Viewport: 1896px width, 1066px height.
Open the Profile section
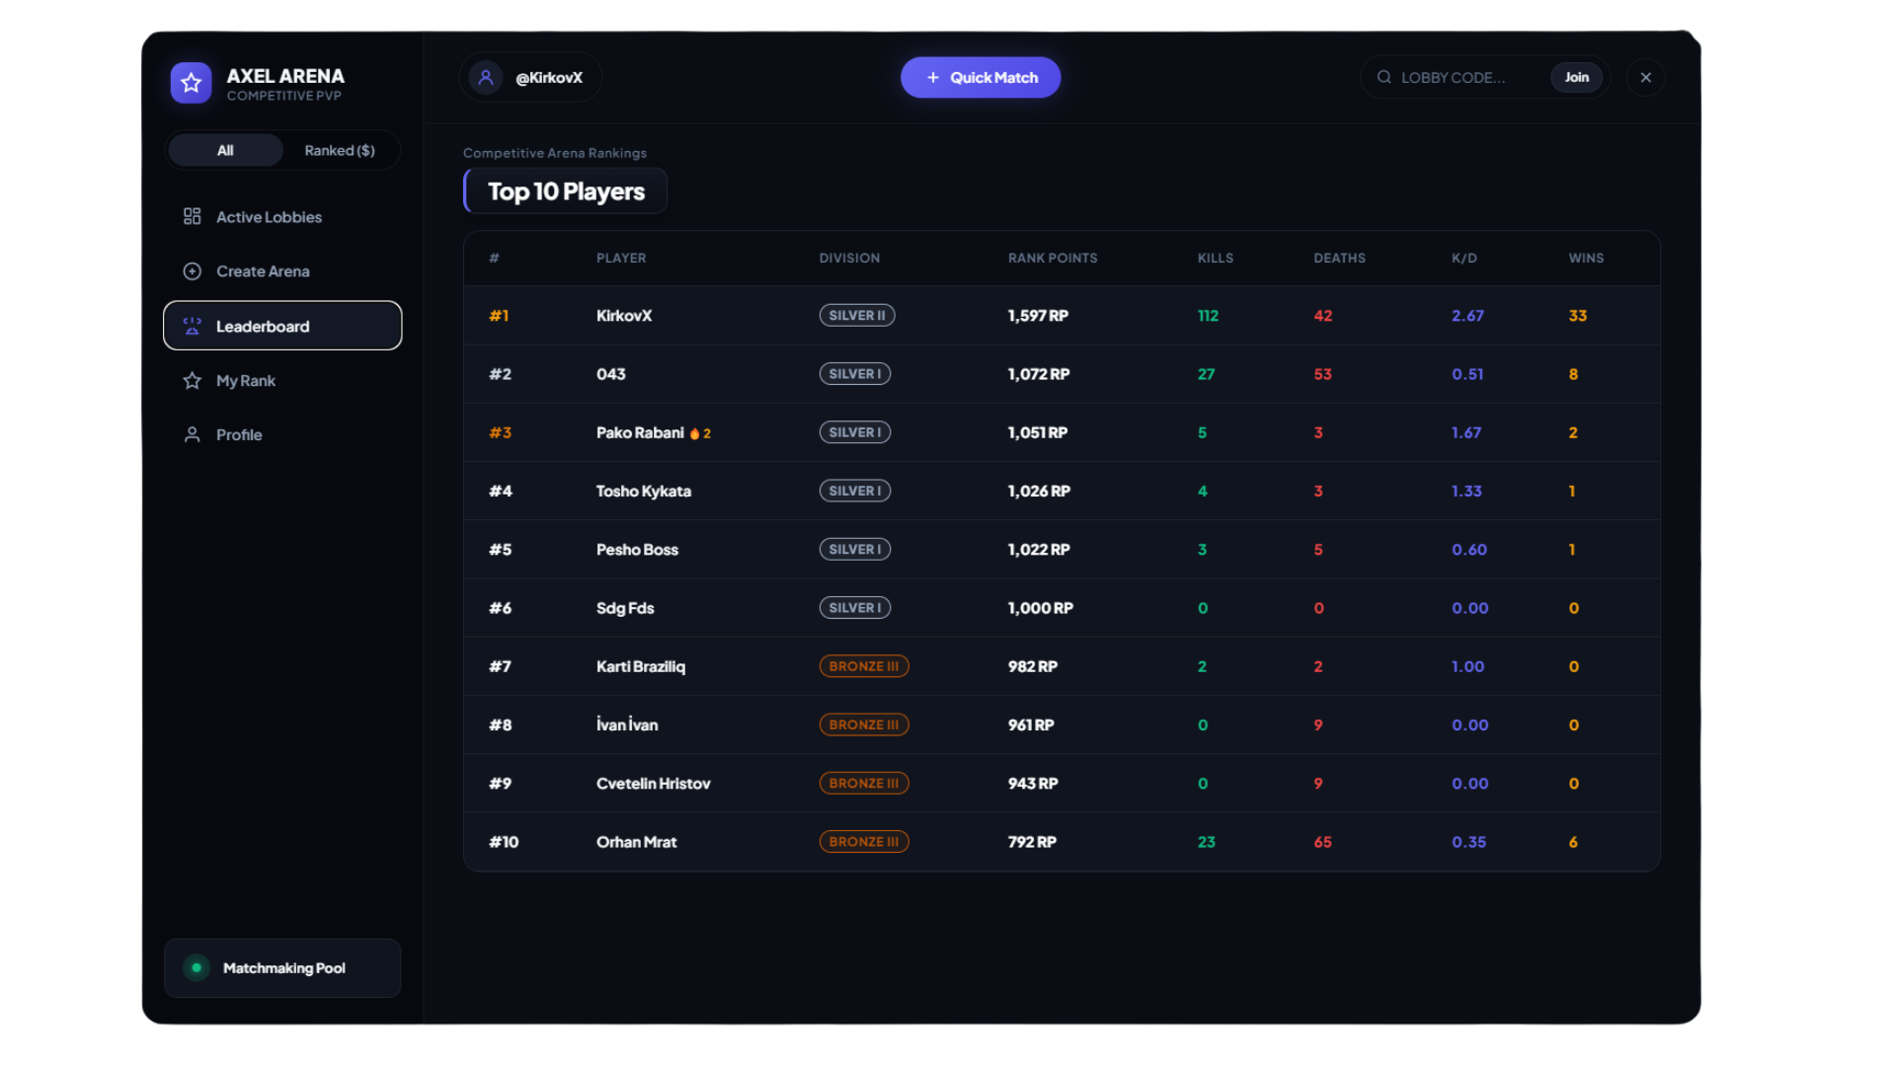[282, 434]
